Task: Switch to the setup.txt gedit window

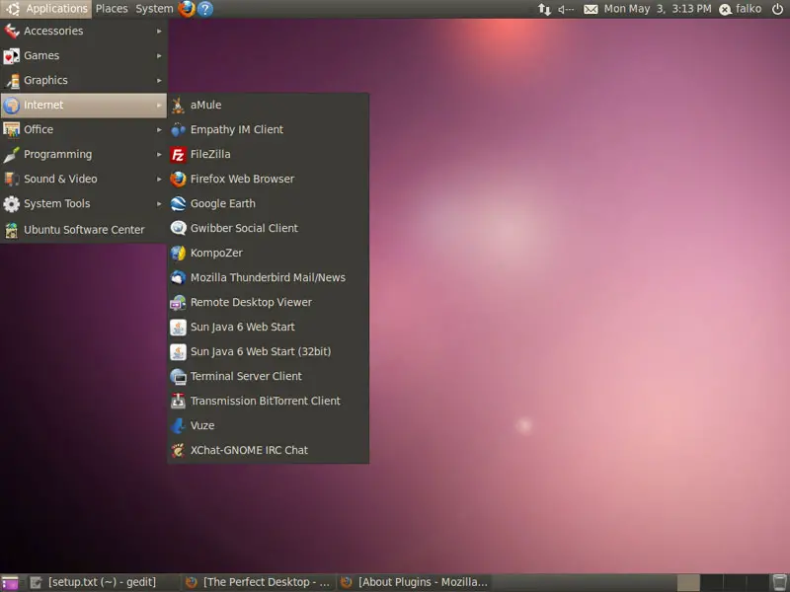Action: tap(101, 582)
